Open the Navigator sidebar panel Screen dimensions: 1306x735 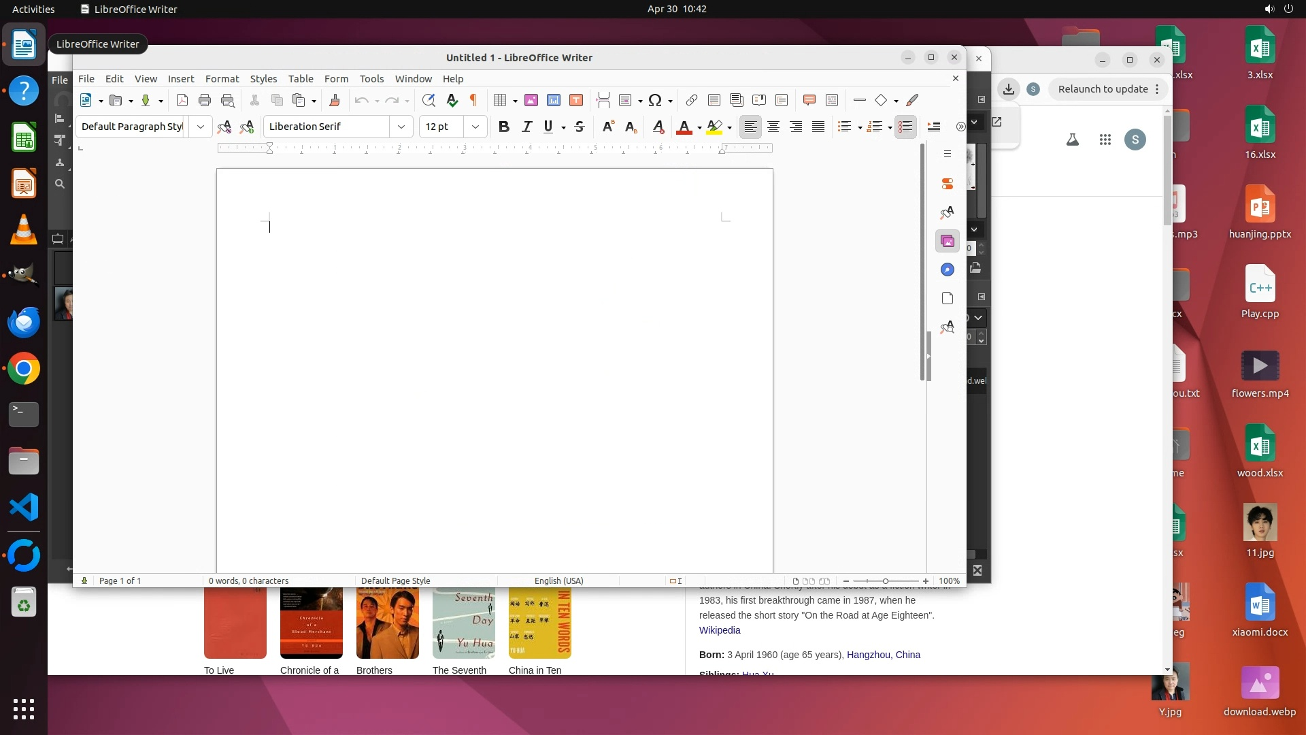click(x=948, y=270)
